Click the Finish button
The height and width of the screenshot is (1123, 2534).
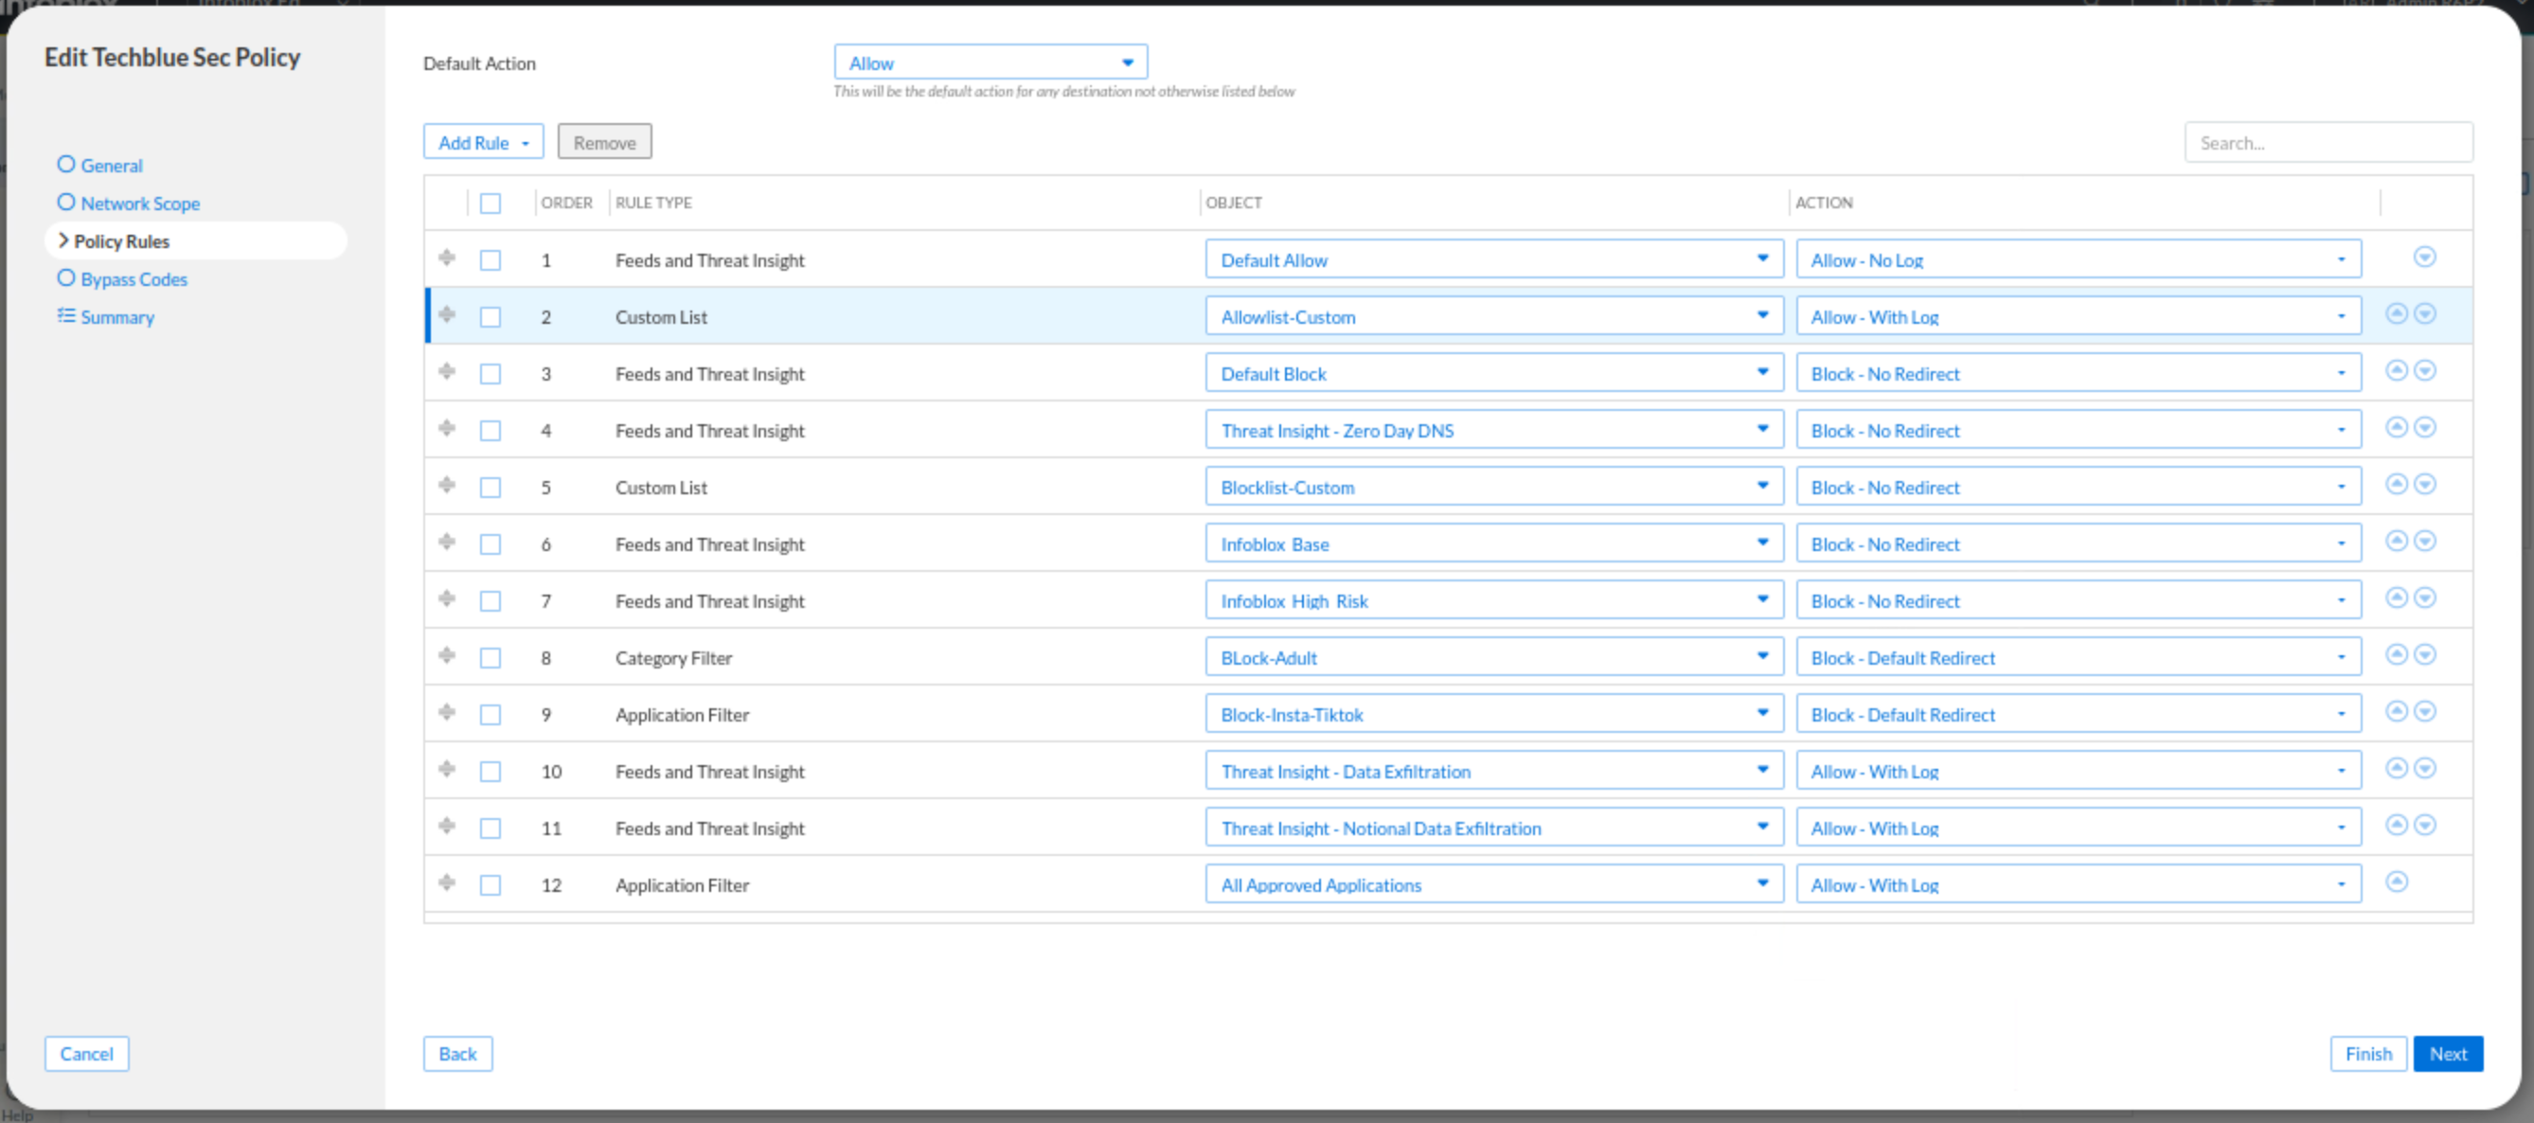pyautogui.click(x=2366, y=1053)
